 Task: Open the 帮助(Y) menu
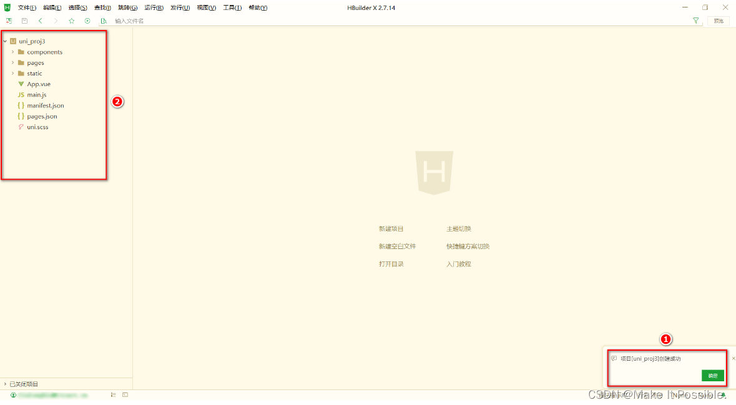(x=258, y=8)
